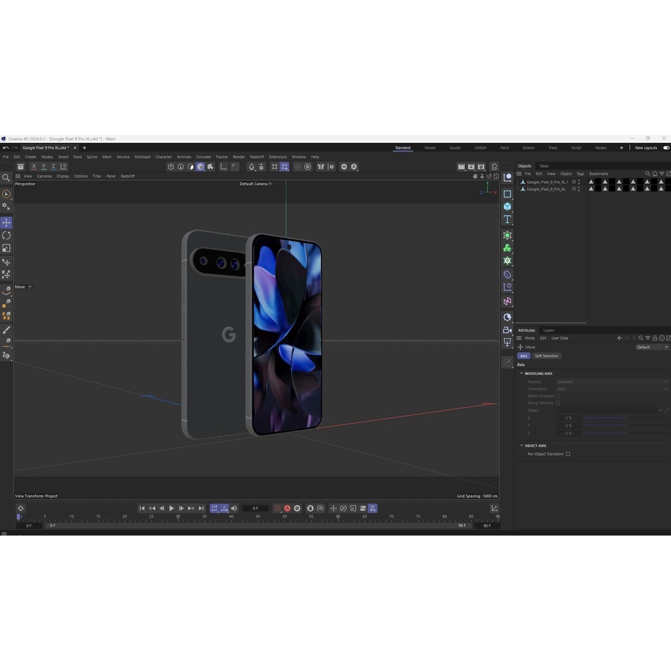Adjust the Z axis percentage slider
Viewport: 671px width, 671px height.
pyautogui.click(x=625, y=434)
